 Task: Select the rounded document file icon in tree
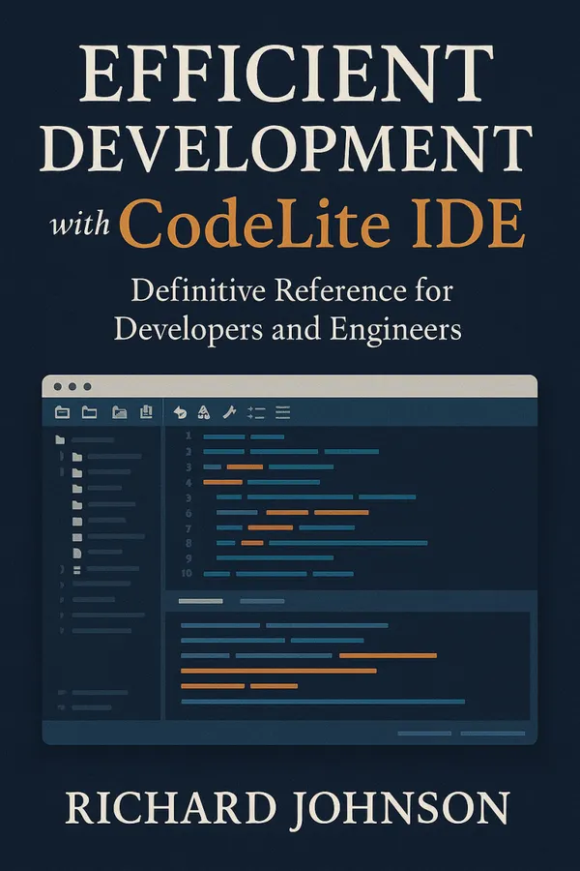pyautogui.click(x=77, y=553)
